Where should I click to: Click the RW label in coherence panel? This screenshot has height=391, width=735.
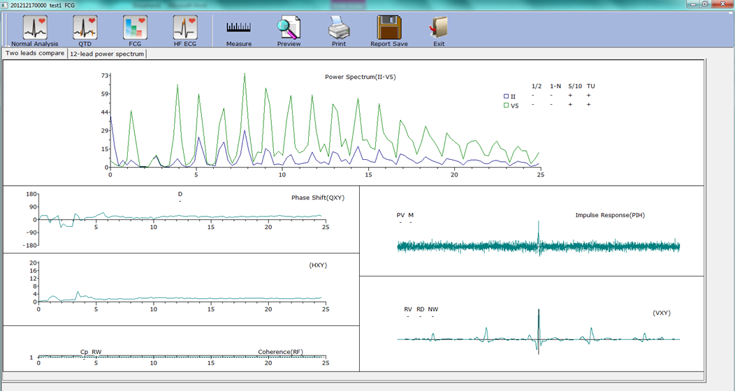tap(96, 352)
